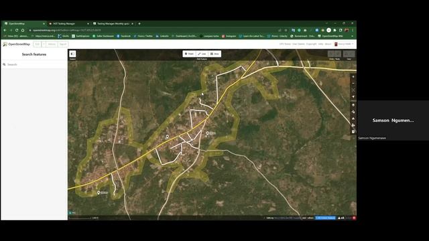Show more bookmarks overflow chevron
Screen dimensions: 429x241
[x=352, y=36]
